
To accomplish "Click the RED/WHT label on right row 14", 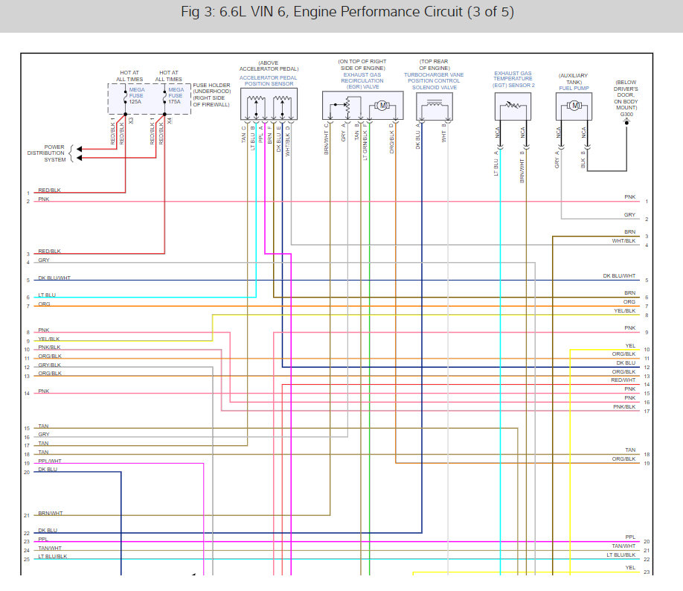I will click(x=623, y=380).
